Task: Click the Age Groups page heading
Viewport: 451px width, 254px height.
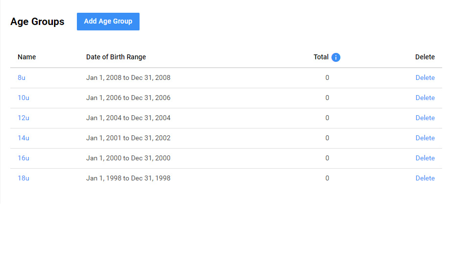Action: tap(37, 22)
